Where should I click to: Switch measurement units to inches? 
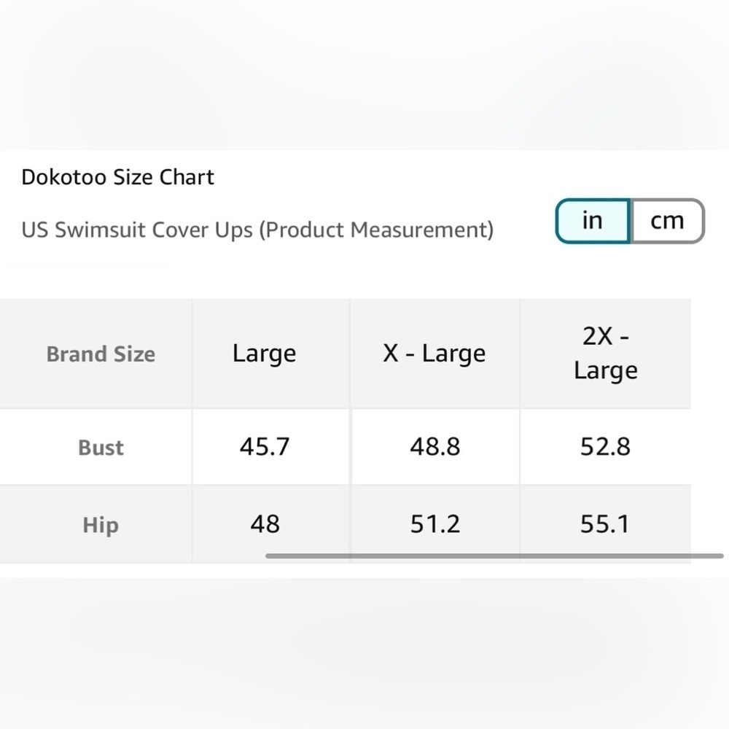[x=592, y=220]
